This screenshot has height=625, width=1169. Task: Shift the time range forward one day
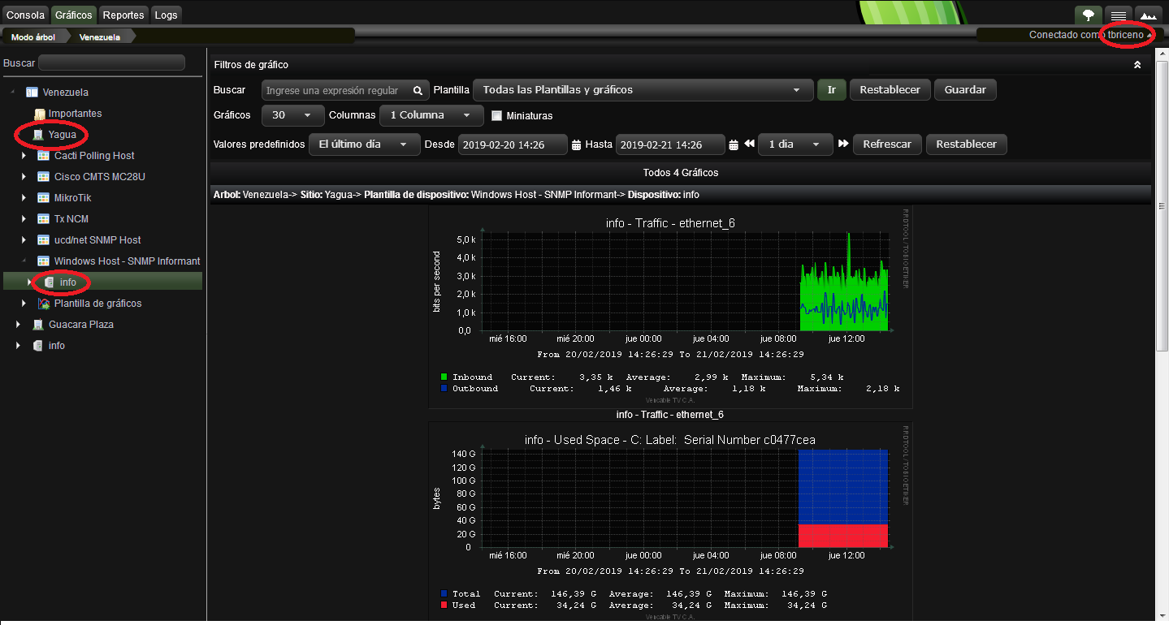[842, 144]
